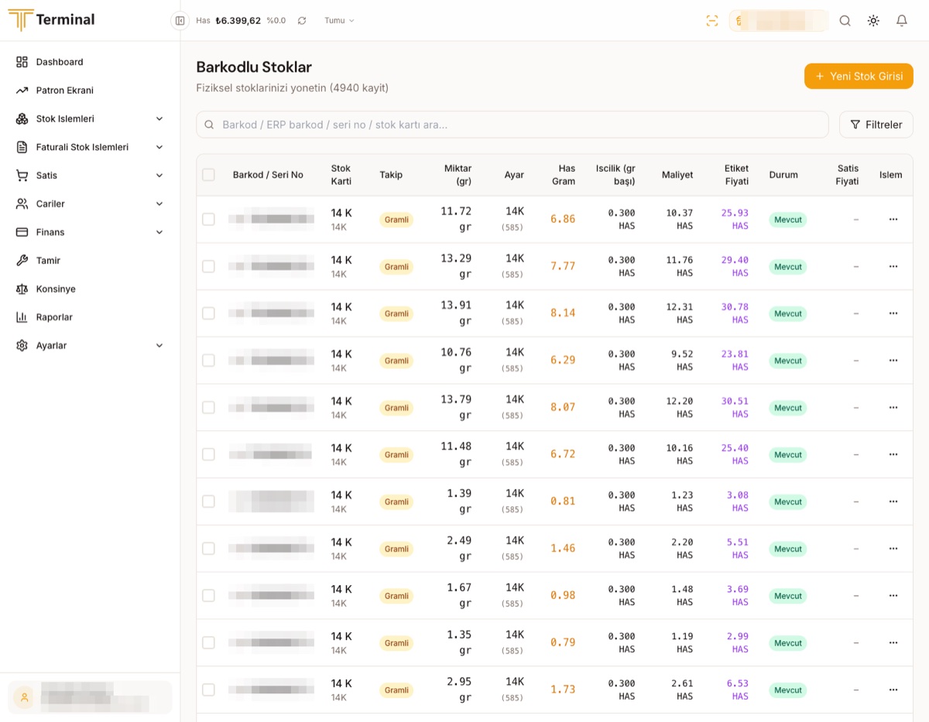
Task: Open notifications bell icon
Action: [902, 21]
